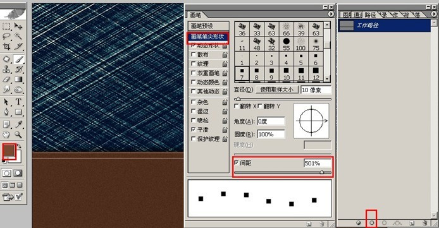This screenshot has width=439, height=228.
Task: Select the Hand tool
Action: [6, 135]
